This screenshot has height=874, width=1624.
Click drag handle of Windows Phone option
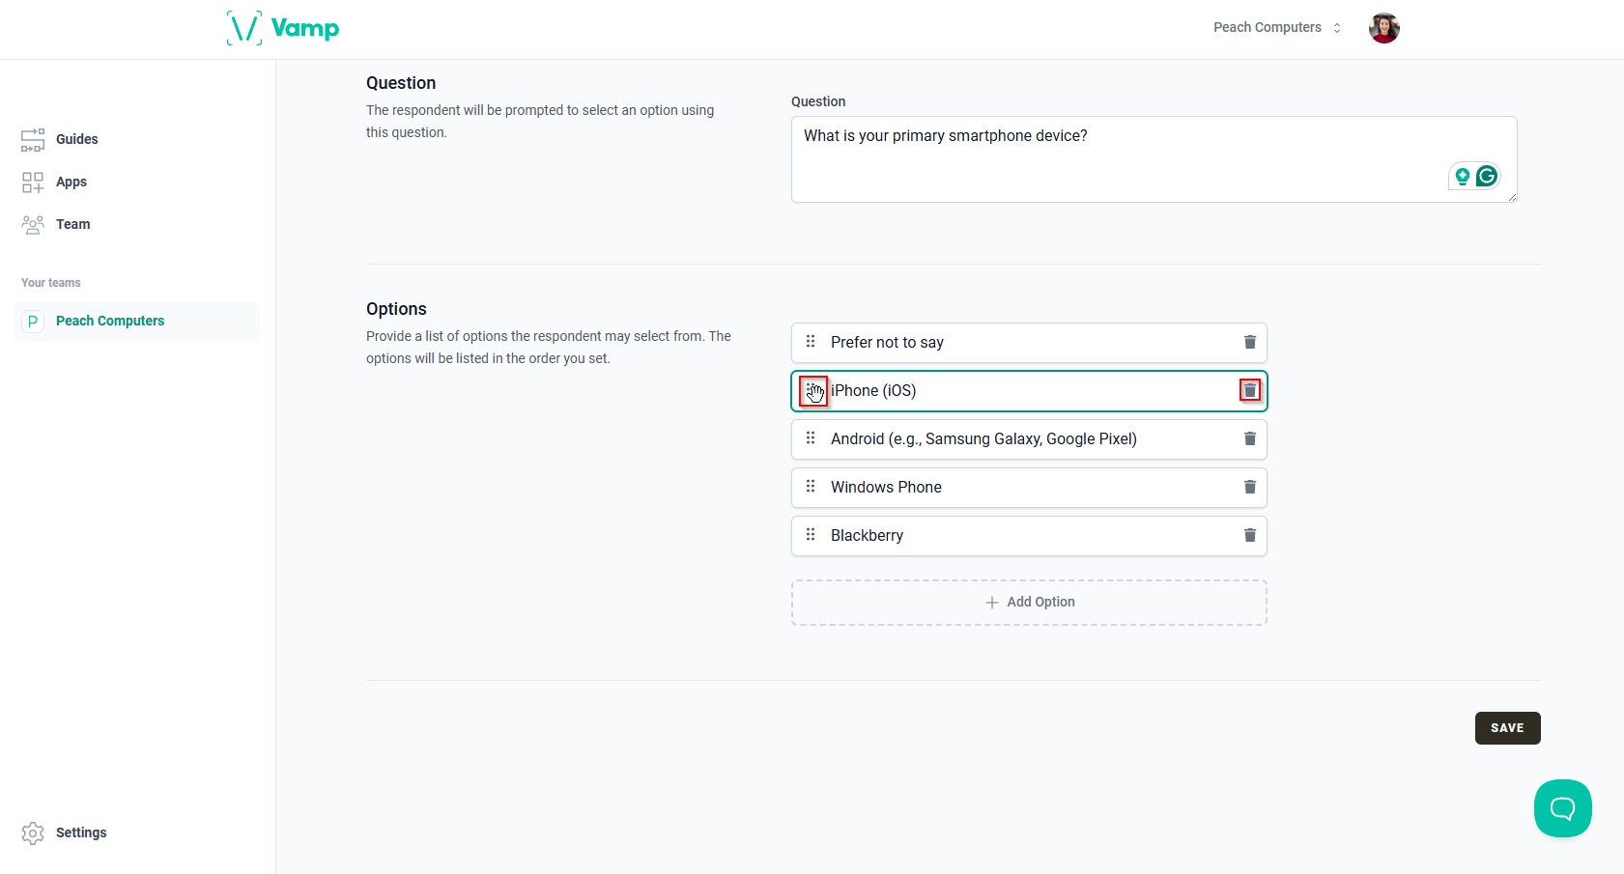[811, 487]
